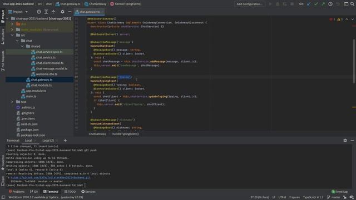Image resolution: width=356 pixels, height=200 pixels.
Task: Click Collapse All icon in Project panel
Action: [53, 12]
